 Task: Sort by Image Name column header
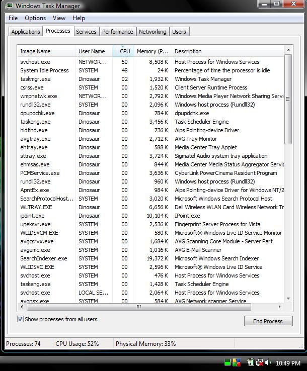(46, 51)
